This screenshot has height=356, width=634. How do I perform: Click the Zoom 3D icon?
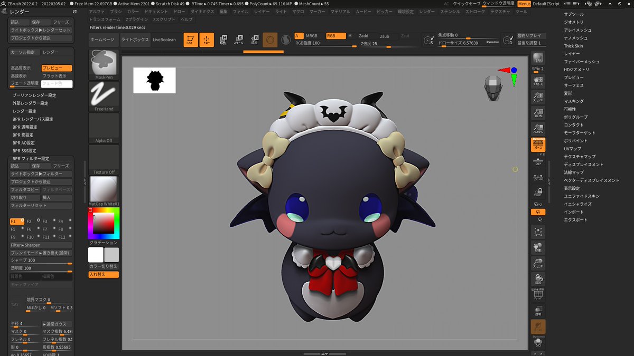tap(538, 264)
